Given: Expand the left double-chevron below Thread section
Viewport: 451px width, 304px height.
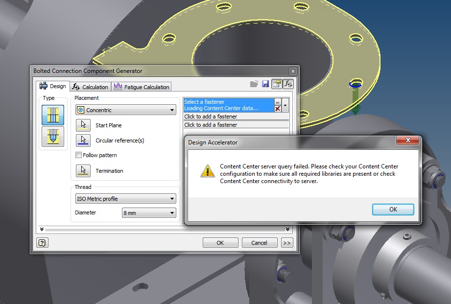Looking at the screenshot, I should 42,229.
